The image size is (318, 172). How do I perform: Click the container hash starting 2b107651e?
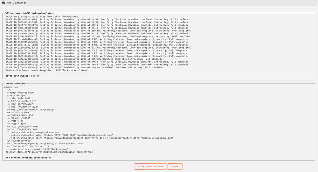point(49,152)
